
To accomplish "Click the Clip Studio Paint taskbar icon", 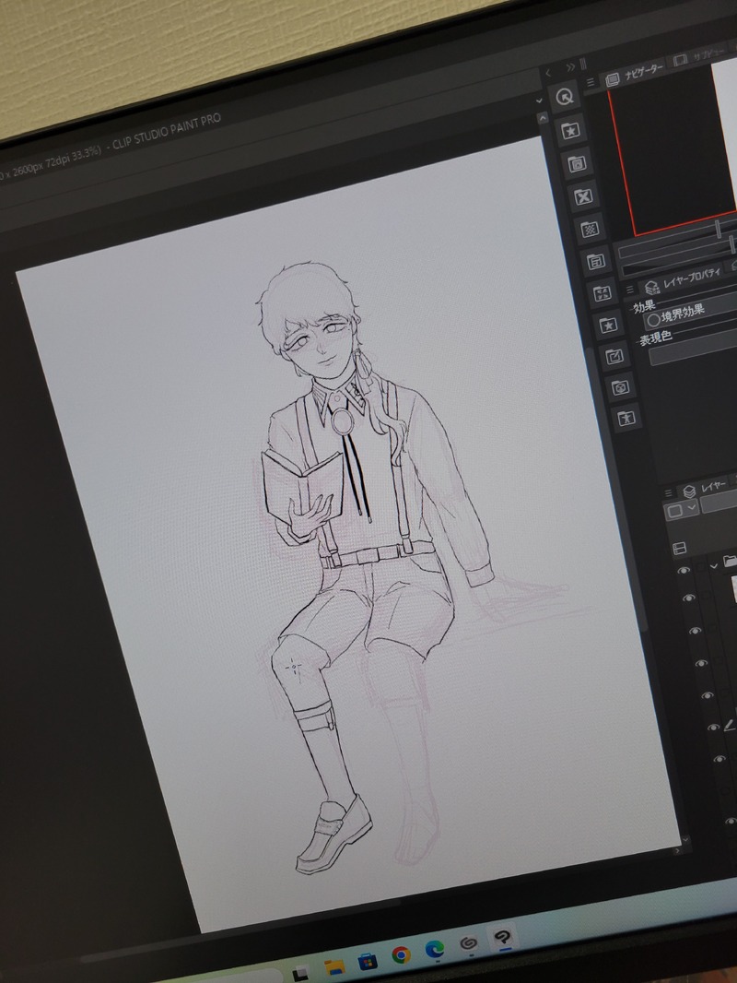I will point(502,937).
